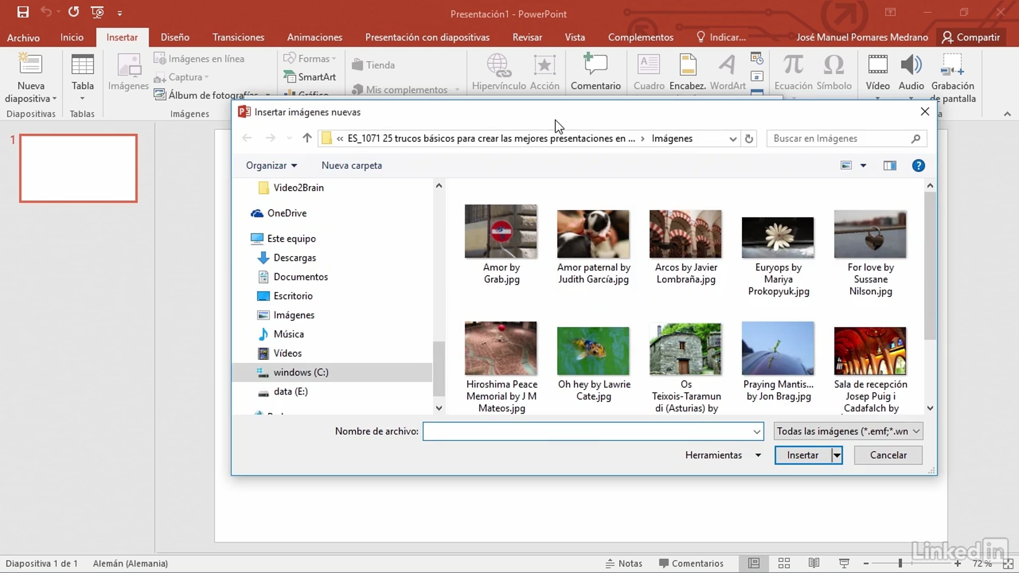This screenshot has width=1019, height=573.
Task: Click the Save icon in quick access toolbar
Action: pos(23,12)
